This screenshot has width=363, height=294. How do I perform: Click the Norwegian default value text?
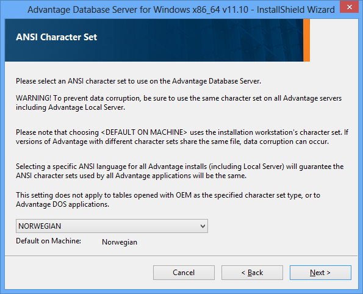[x=120, y=242]
